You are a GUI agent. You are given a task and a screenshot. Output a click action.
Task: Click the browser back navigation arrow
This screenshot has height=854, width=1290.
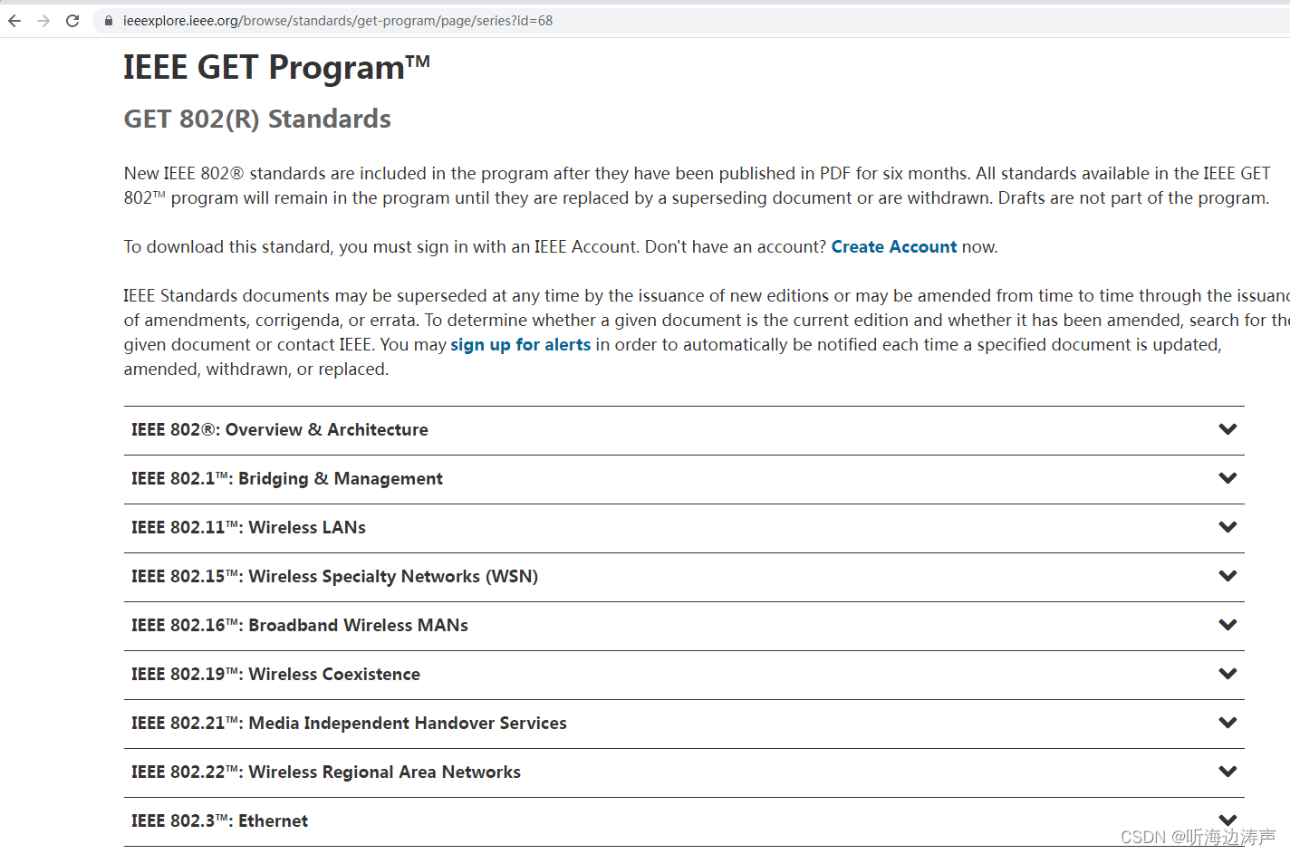click(x=14, y=20)
